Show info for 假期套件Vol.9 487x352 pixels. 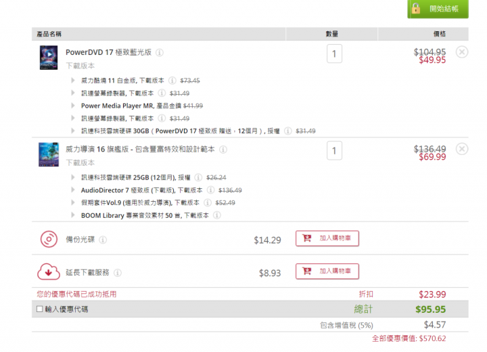[x=207, y=203]
